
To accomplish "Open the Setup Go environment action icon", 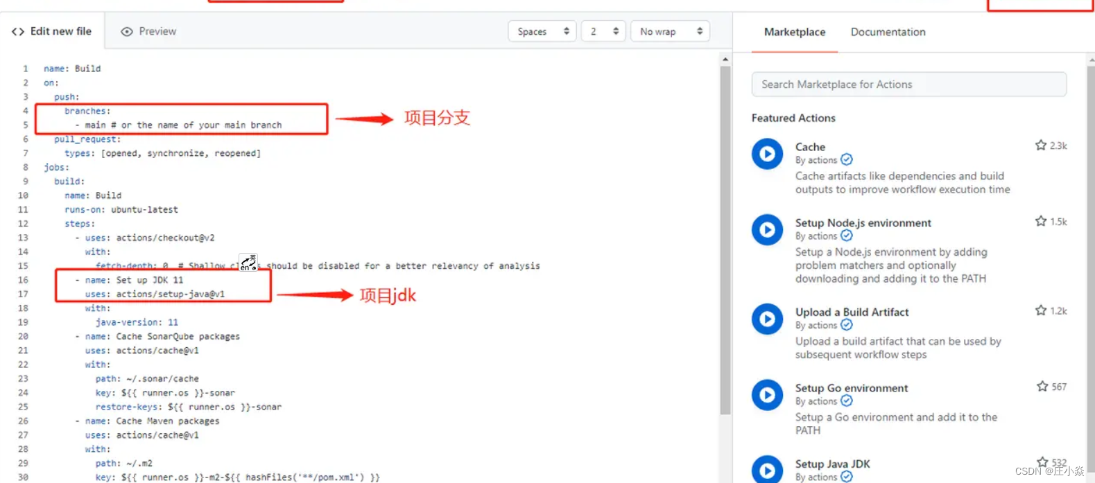I will pyautogui.click(x=767, y=395).
